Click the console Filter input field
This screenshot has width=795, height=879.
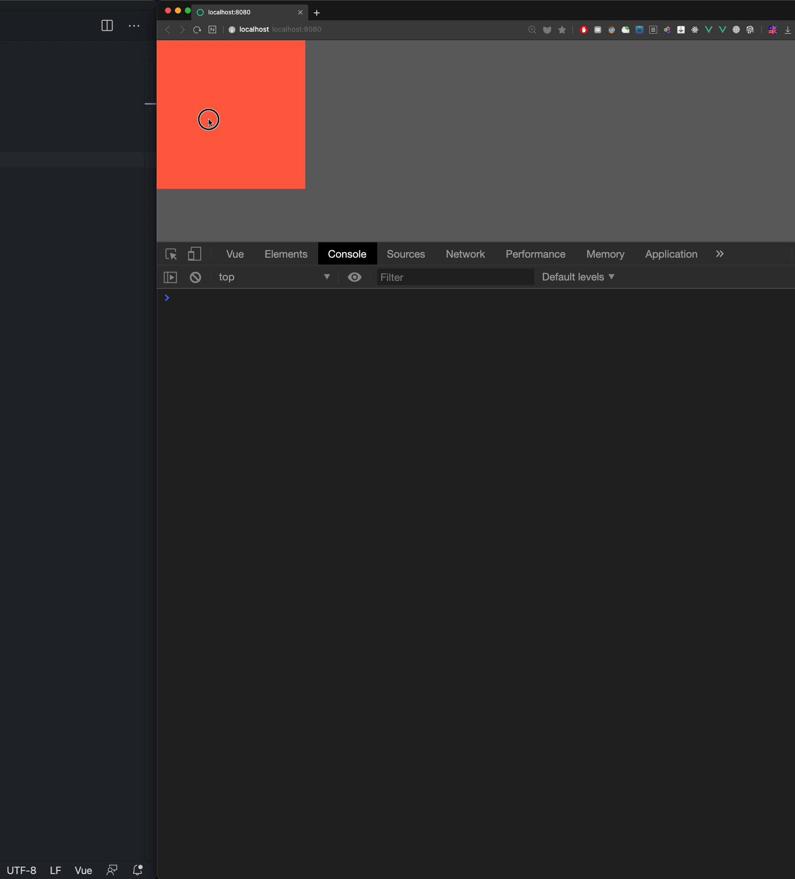[455, 277]
